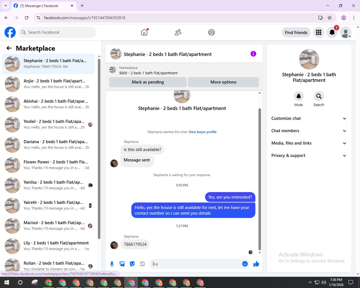Open the Groups icon in top navigation
This screenshot has width=360, height=288.
point(211,32)
